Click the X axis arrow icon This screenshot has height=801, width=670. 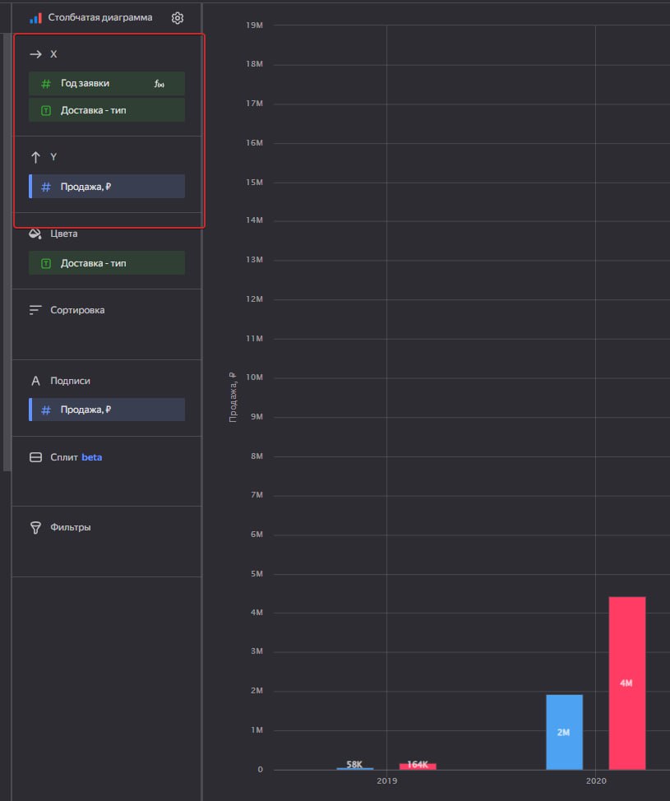coord(35,54)
